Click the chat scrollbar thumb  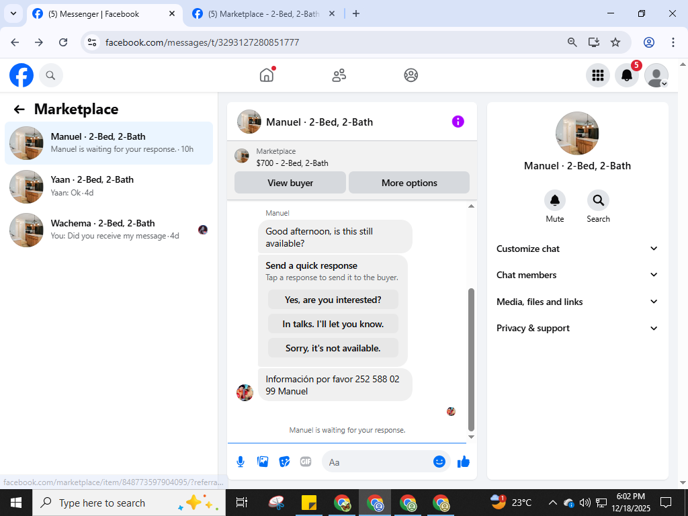[x=471, y=360]
